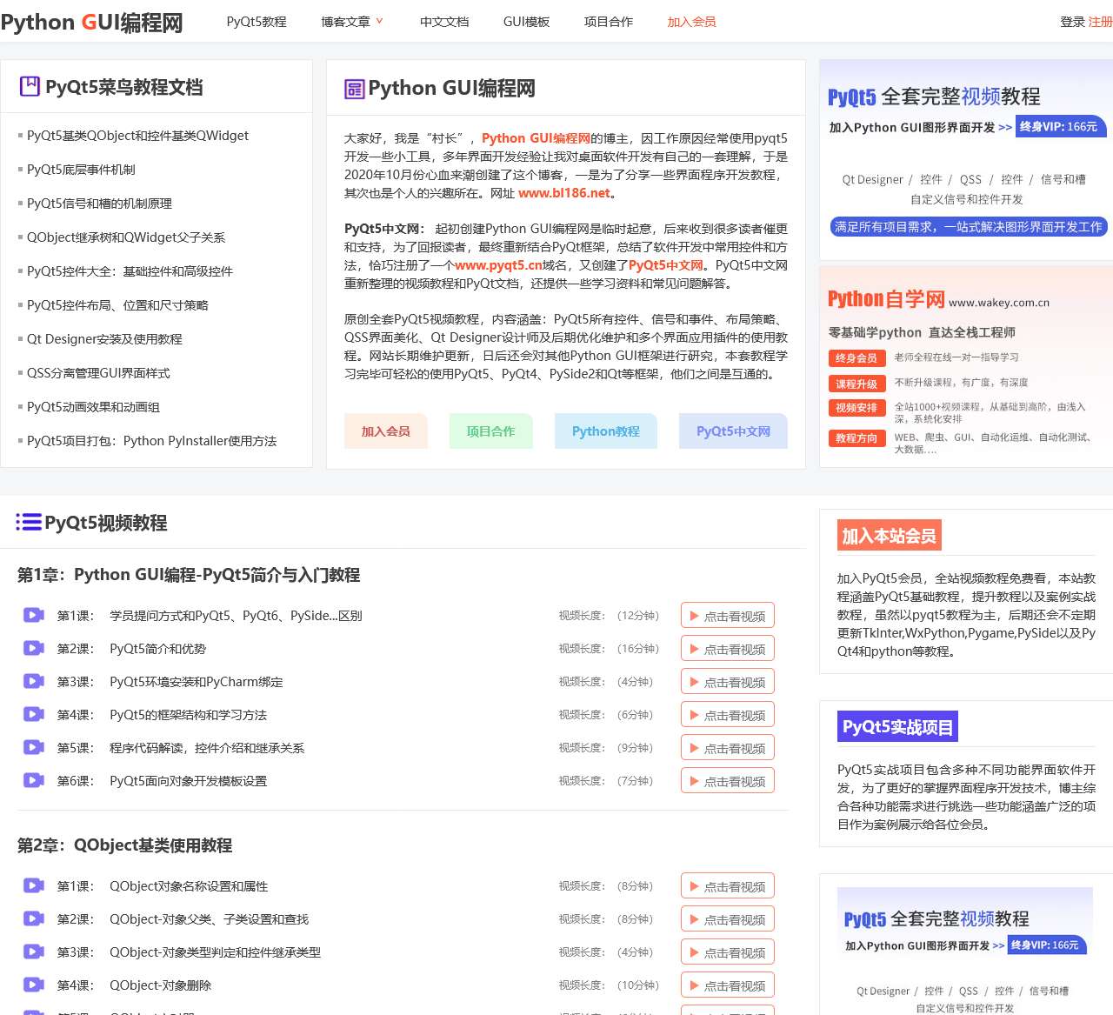Expand the 博客文章 dropdown menu
Screen dimensions: 1113x1015
(x=351, y=22)
